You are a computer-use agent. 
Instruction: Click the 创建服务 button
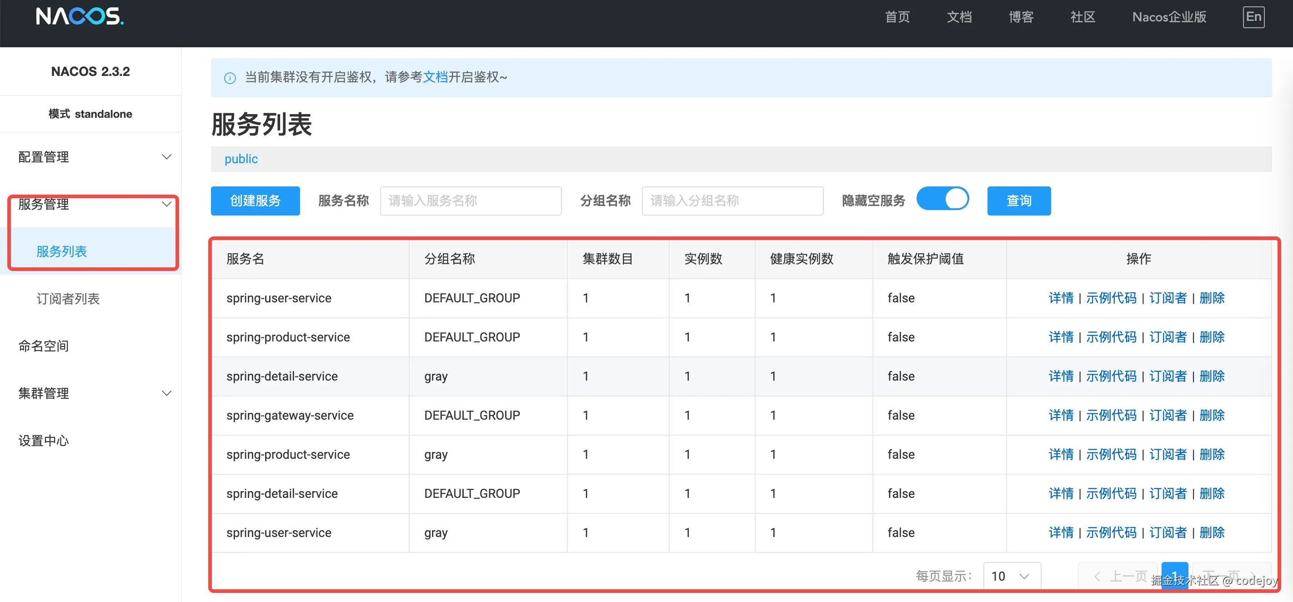(255, 201)
